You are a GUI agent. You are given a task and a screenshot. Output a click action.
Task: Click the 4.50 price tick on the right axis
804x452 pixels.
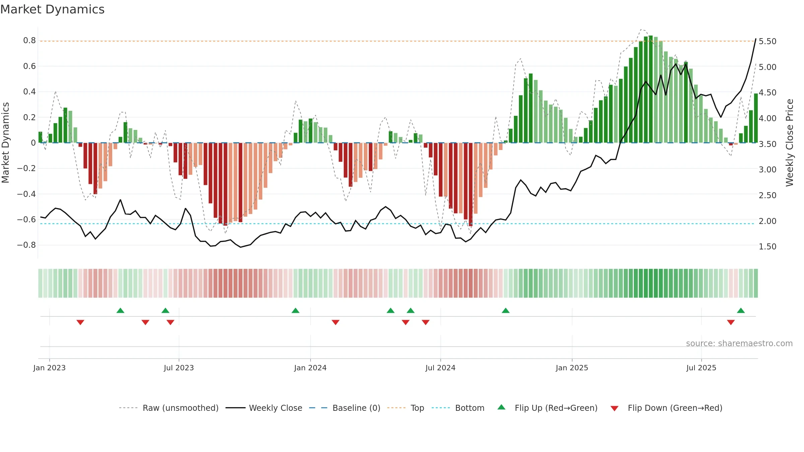[x=767, y=92]
